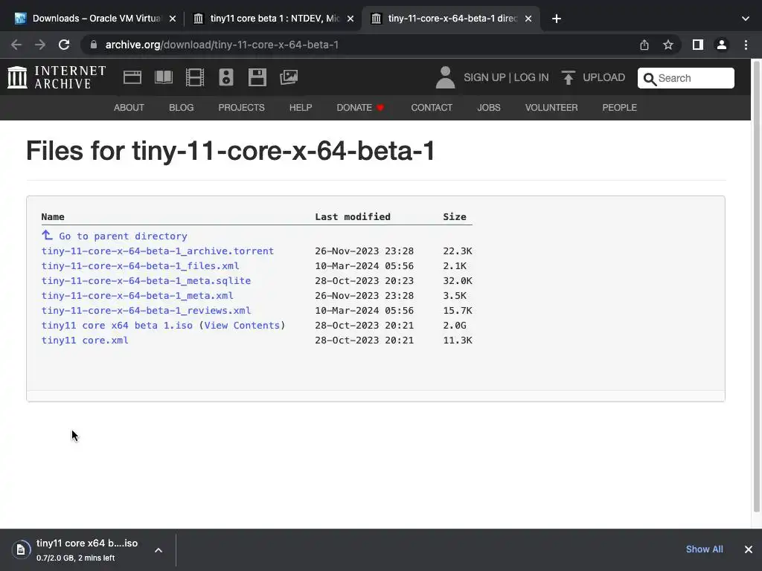Open tiny-11-core-x-64-beta-1_meta.sqlite
The width and height of the screenshot is (762, 571).
point(146,280)
